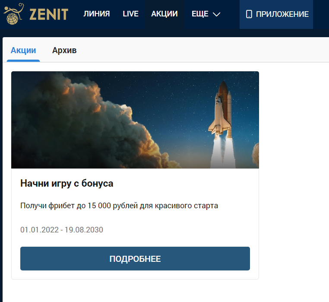The height and width of the screenshot is (302, 329).
Task: Click the promo date range 01.01.2022 - 19.08.2030
Action: [62, 229]
